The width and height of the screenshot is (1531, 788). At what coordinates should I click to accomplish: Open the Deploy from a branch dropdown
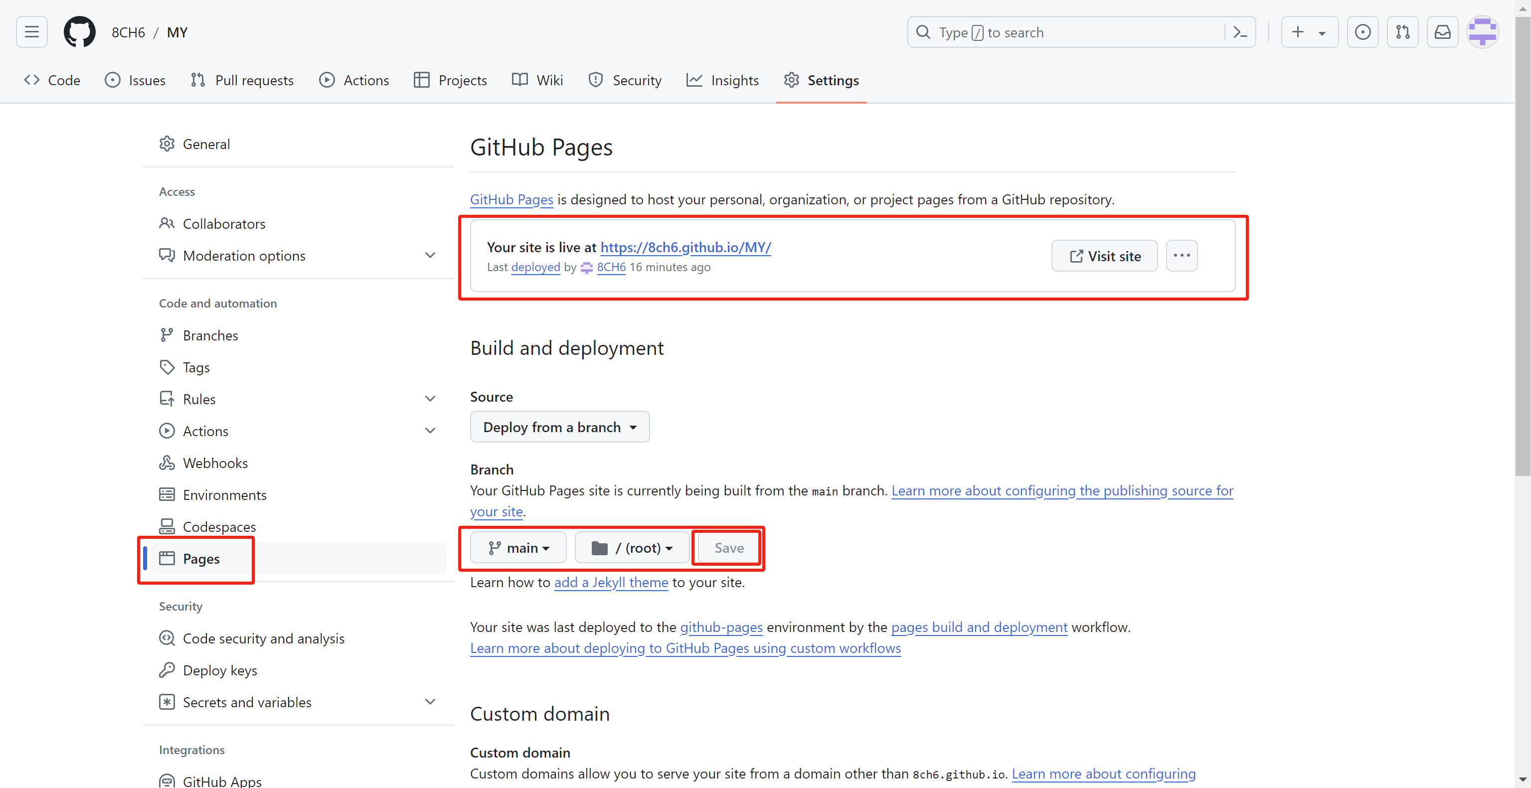(560, 427)
